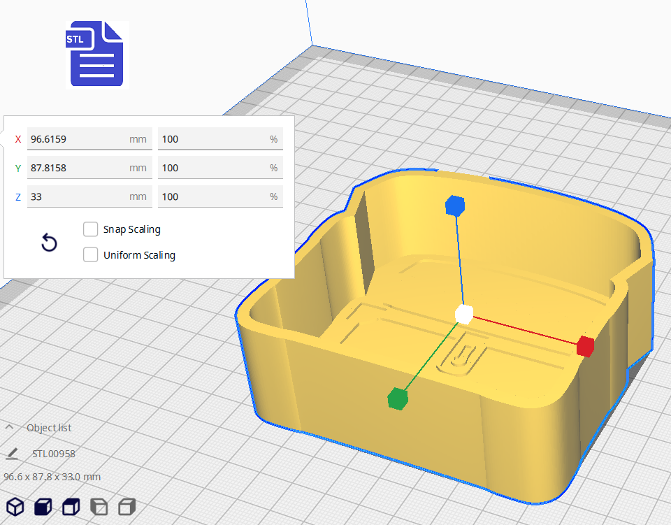This screenshot has height=525, width=671.
Task: Select STL00958 in the Object list
Action: 54,454
